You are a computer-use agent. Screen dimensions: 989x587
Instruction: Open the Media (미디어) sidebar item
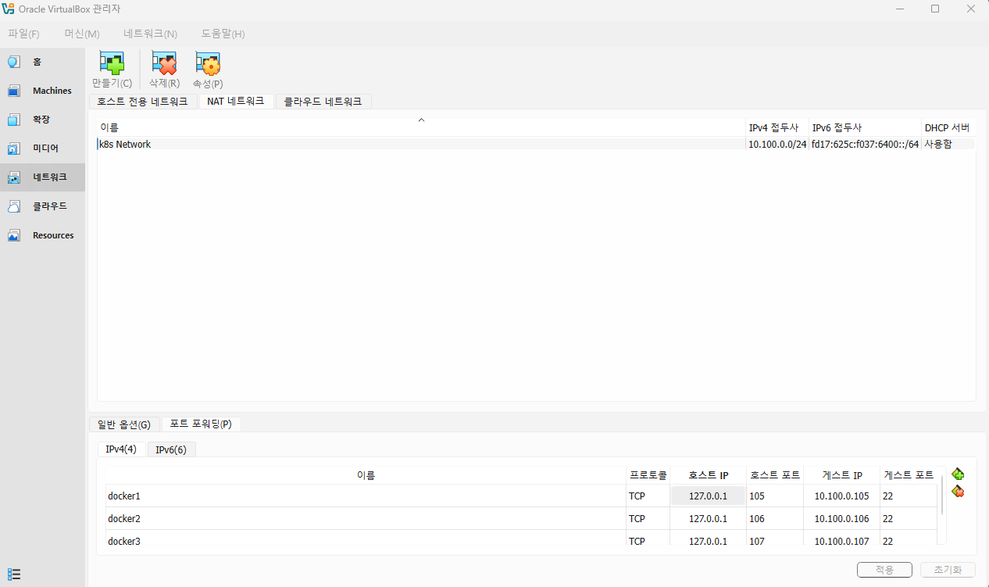pyautogui.click(x=42, y=149)
